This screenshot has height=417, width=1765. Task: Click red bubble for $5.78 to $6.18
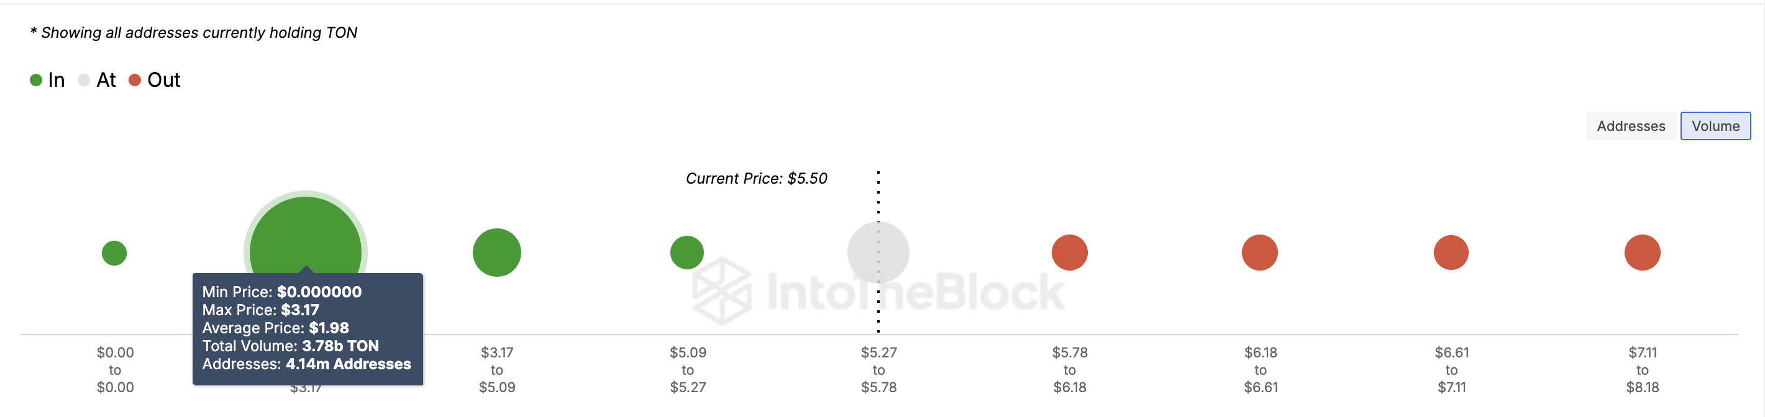pyautogui.click(x=1069, y=253)
